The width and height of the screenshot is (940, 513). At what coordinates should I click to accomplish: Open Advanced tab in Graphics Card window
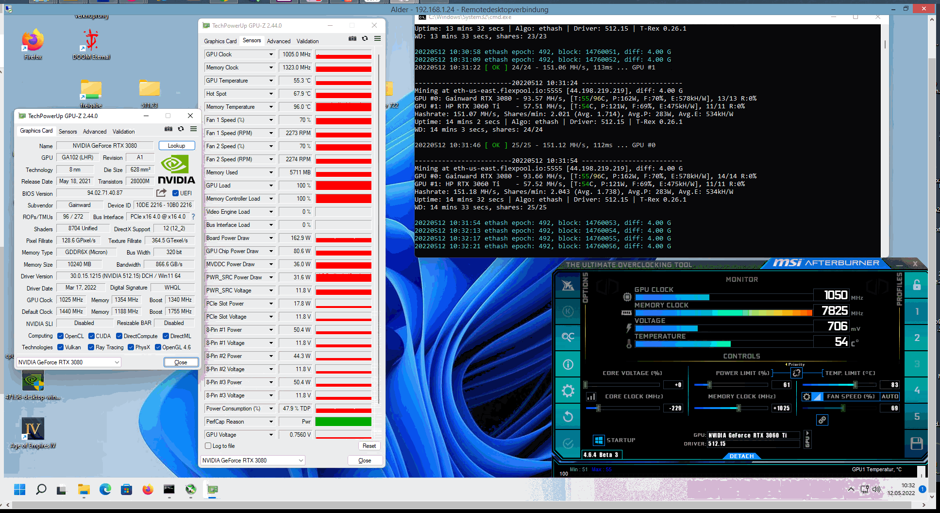pos(95,132)
